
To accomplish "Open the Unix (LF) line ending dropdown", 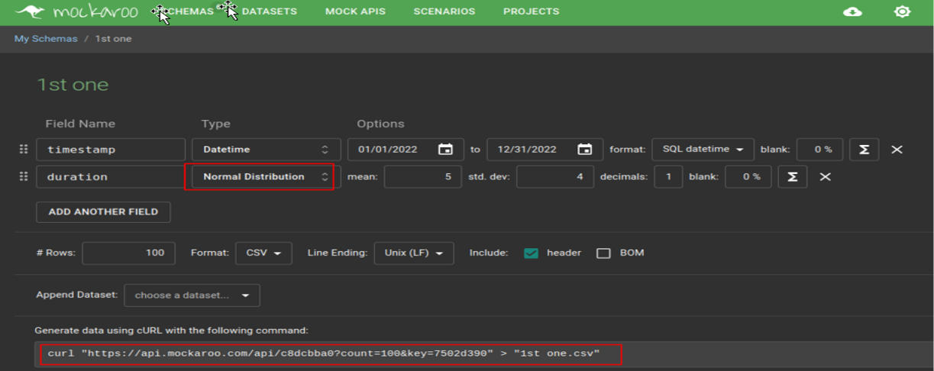I will tap(413, 253).
